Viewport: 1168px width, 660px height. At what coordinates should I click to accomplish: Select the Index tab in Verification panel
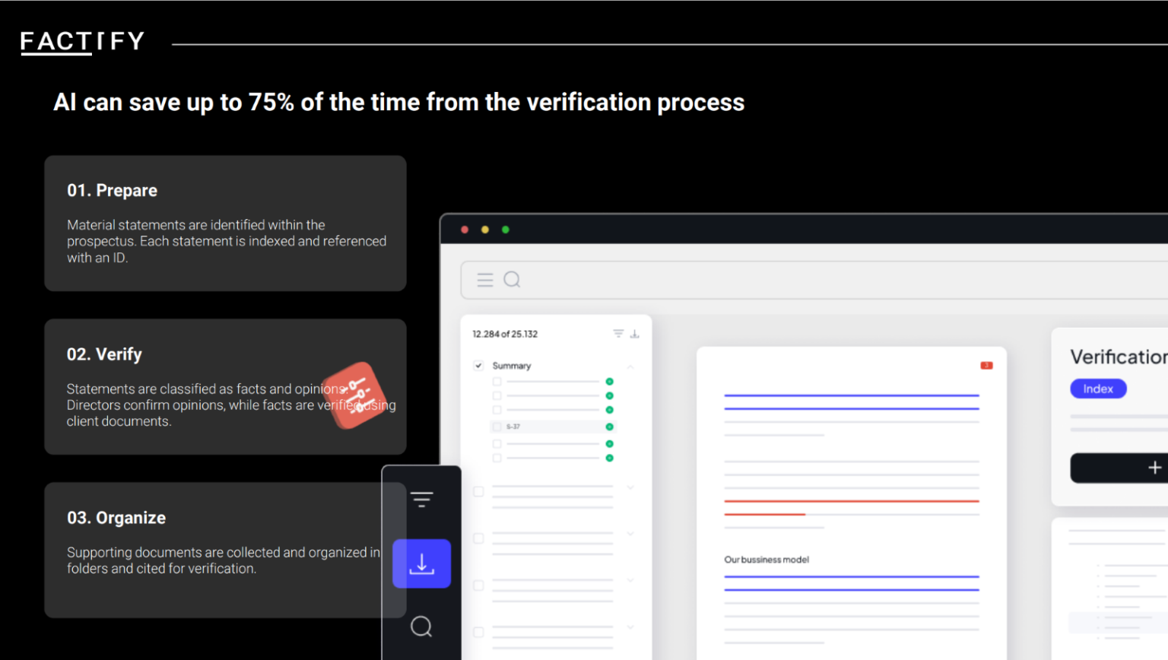tap(1098, 389)
